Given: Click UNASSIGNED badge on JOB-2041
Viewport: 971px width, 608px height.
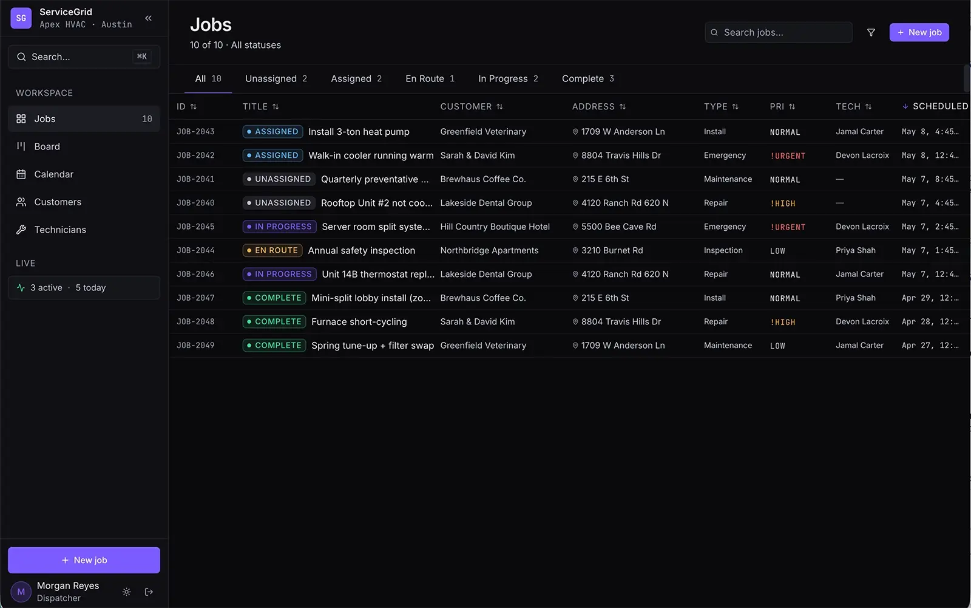Looking at the screenshot, I should tap(279, 179).
